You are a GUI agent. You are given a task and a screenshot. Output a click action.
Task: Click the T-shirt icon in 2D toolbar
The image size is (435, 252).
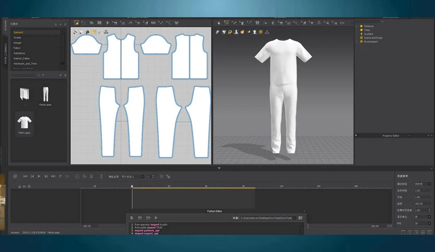(x=176, y=23)
